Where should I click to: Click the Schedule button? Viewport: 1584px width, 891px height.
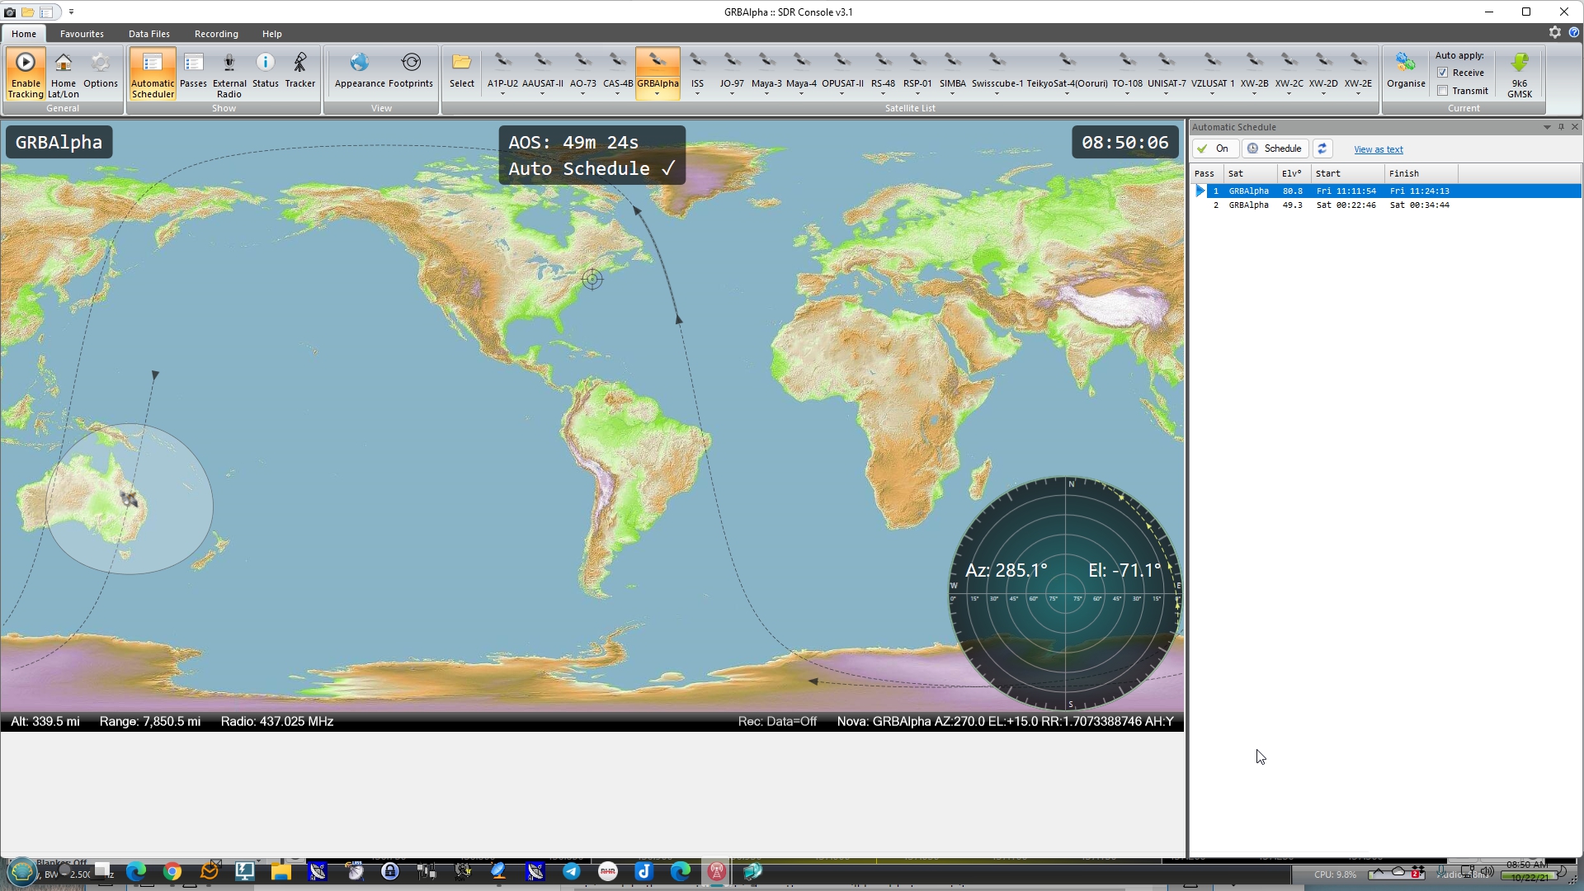pos(1275,148)
